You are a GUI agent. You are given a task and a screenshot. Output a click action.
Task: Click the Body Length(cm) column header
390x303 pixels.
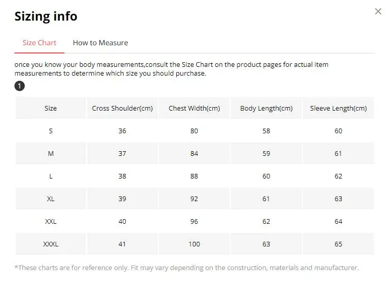point(266,108)
